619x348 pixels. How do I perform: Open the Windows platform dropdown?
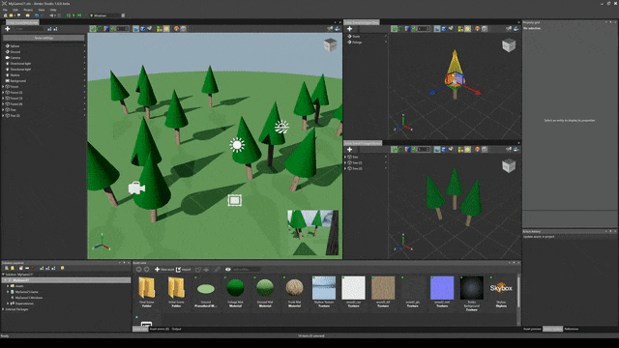[107, 15]
